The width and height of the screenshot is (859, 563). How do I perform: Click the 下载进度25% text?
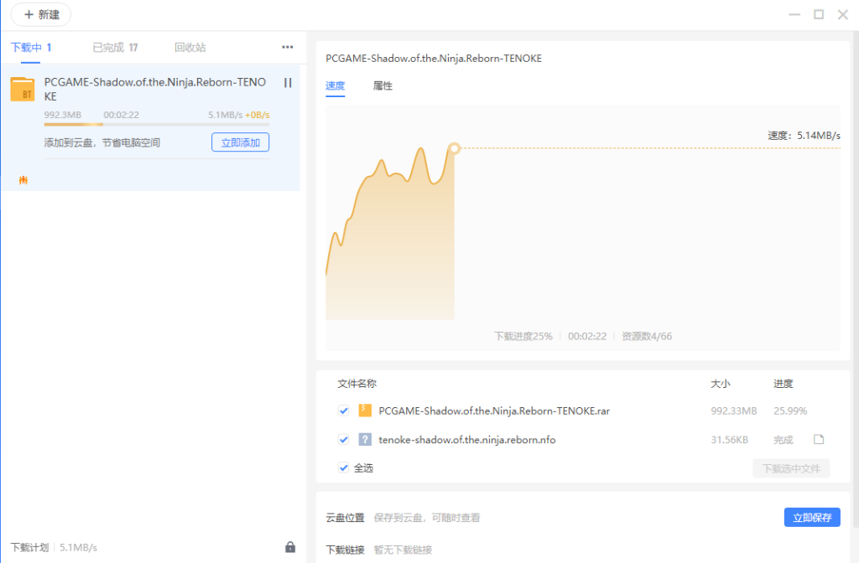pos(523,336)
